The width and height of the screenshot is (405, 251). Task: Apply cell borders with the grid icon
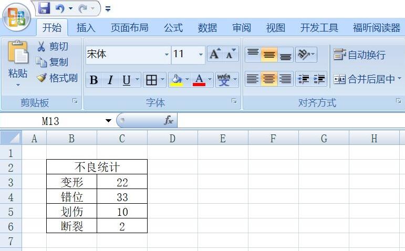click(x=151, y=80)
